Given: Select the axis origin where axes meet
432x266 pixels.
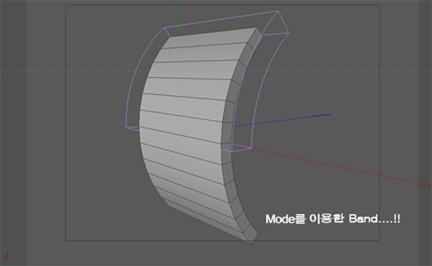Looking at the screenshot, I should (x=233, y=144).
